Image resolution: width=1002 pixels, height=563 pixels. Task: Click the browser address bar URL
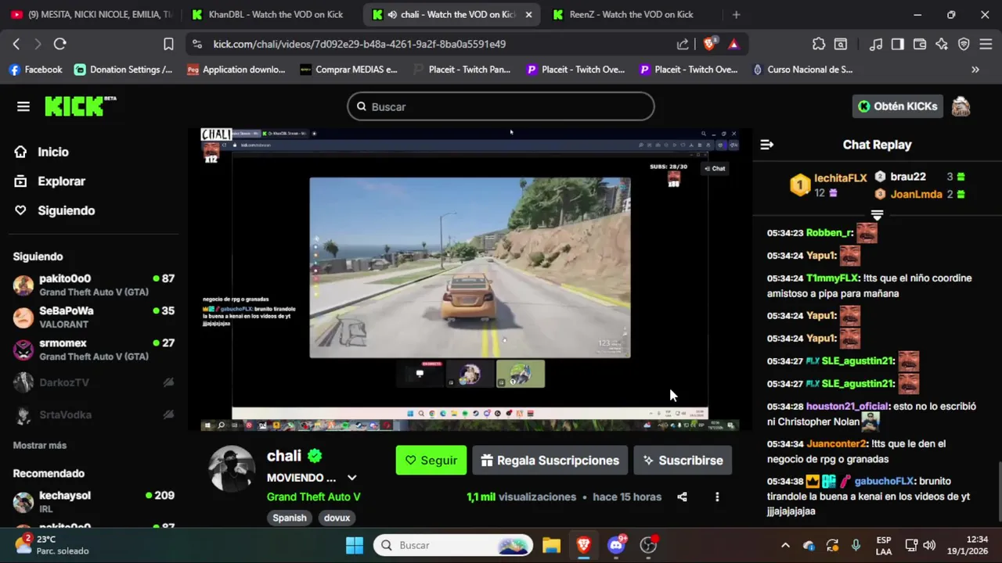pyautogui.click(x=359, y=44)
